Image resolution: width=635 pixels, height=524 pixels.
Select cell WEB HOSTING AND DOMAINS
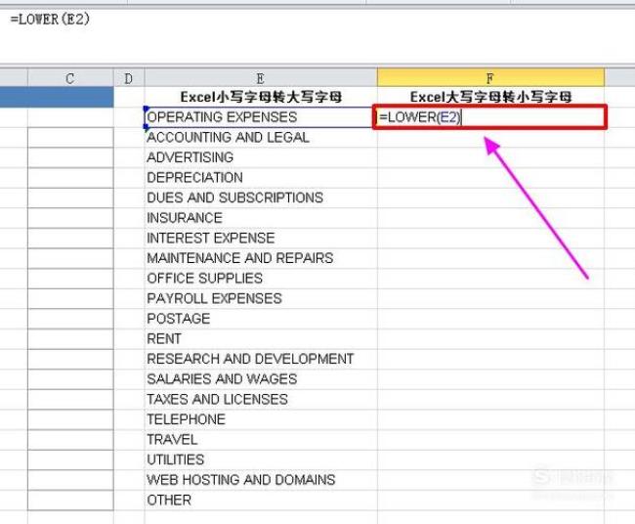tap(261, 480)
